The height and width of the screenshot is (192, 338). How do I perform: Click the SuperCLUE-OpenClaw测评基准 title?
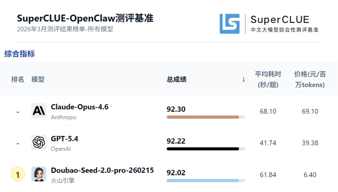pyautogui.click(x=85, y=18)
